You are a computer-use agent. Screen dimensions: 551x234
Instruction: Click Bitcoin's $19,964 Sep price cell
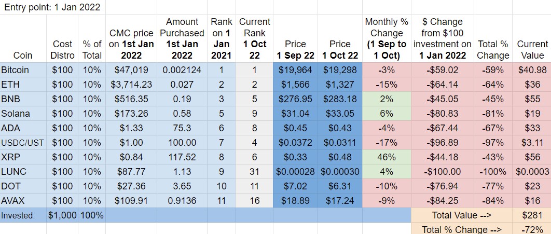(295, 70)
